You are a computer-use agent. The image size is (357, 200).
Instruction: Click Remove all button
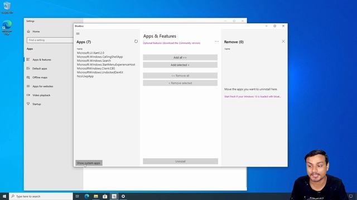180,76
